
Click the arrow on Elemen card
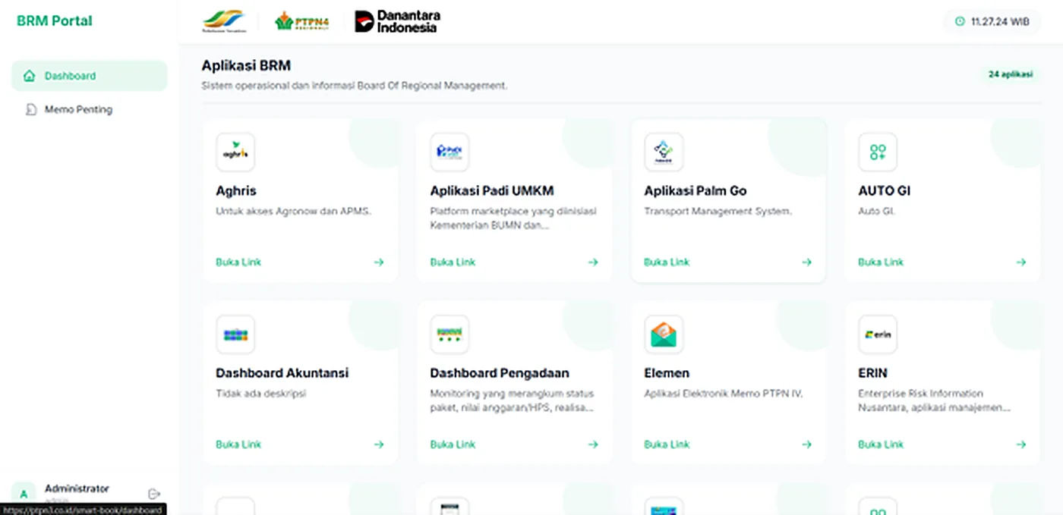[807, 444]
